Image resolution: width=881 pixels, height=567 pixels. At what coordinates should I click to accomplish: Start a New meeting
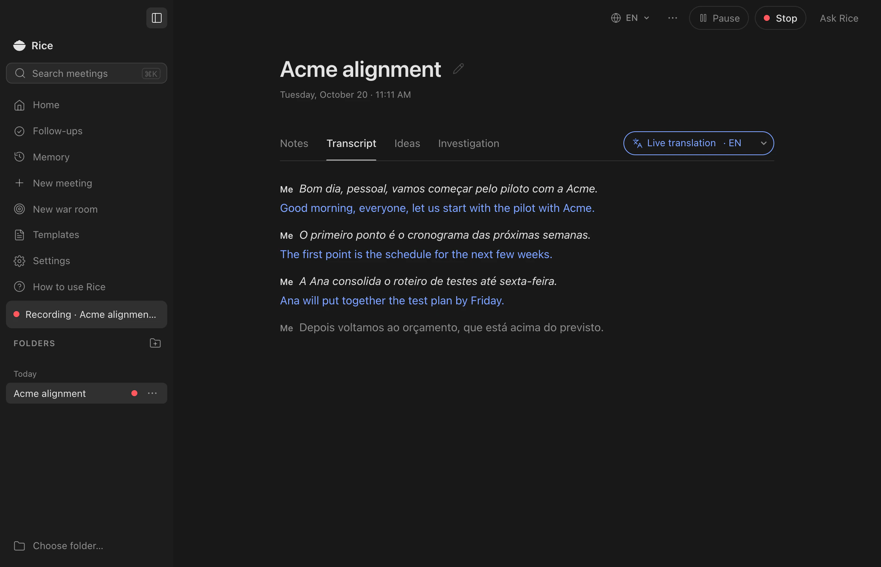point(87,183)
